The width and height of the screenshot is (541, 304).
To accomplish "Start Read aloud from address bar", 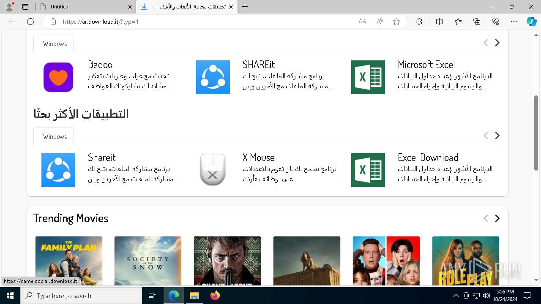I will [380, 22].
